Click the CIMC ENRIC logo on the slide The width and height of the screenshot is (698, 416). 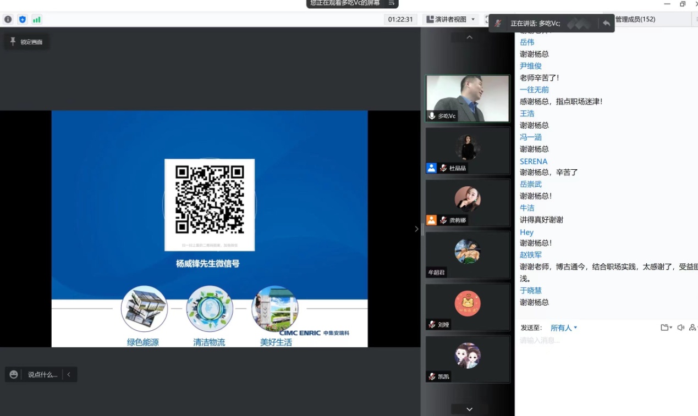point(314,332)
